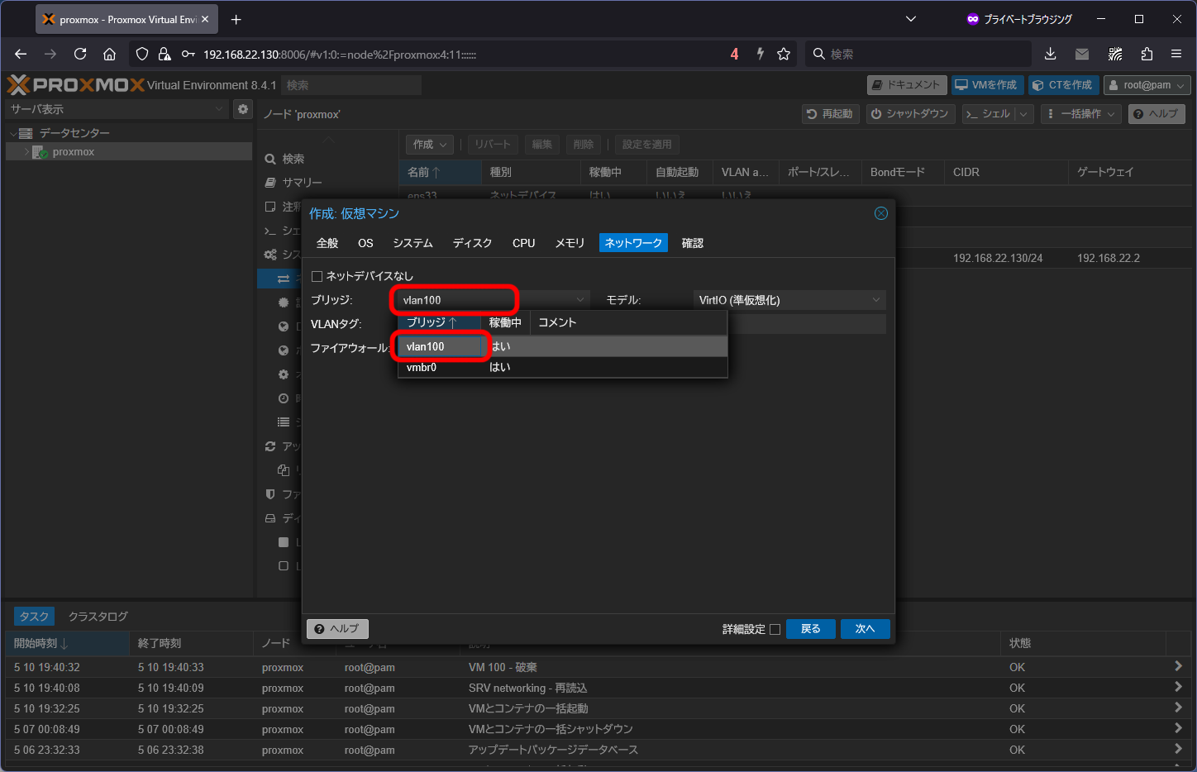Open the クラスタログ tab

click(98, 617)
